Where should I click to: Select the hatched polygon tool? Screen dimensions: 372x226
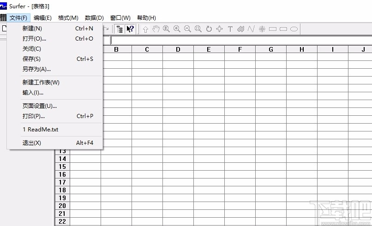[240, 29]
